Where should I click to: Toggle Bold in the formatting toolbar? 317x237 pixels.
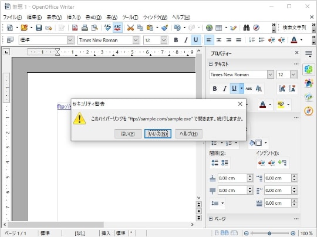176,40
